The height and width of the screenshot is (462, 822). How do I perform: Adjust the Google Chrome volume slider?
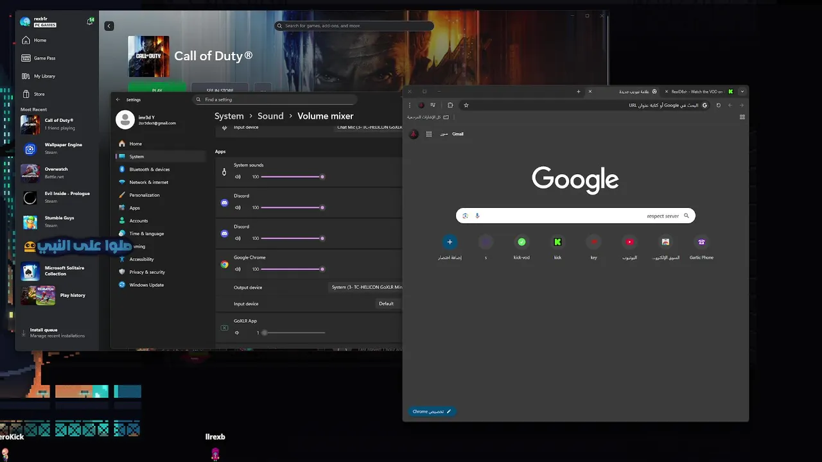[x=292, y=269]
